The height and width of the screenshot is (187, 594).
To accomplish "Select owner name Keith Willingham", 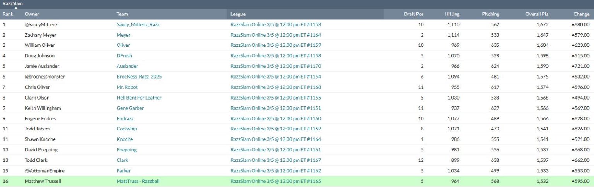I will pyautogui.click(x=43, y=108).
